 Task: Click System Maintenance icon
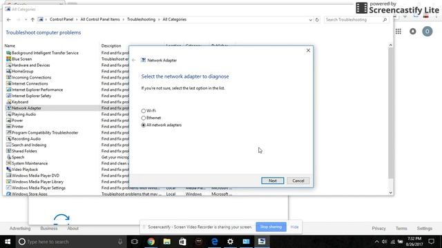(9, 163)
